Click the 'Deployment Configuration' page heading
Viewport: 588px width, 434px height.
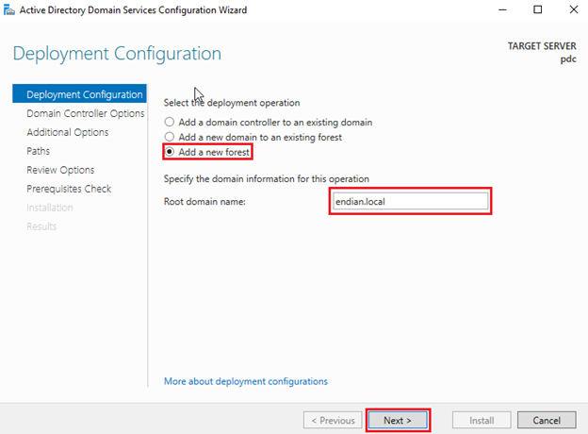pyautogui.click(x=117, y=54)
